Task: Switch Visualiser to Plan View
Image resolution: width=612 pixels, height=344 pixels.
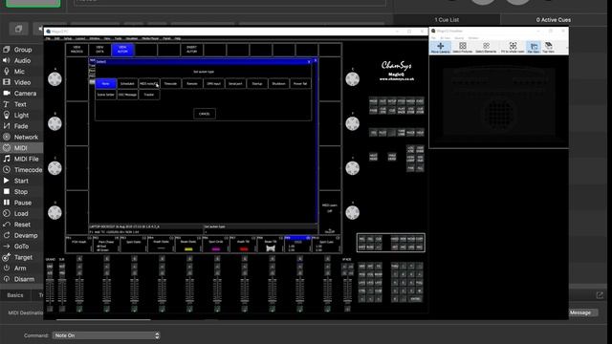Action: [534, 47]
